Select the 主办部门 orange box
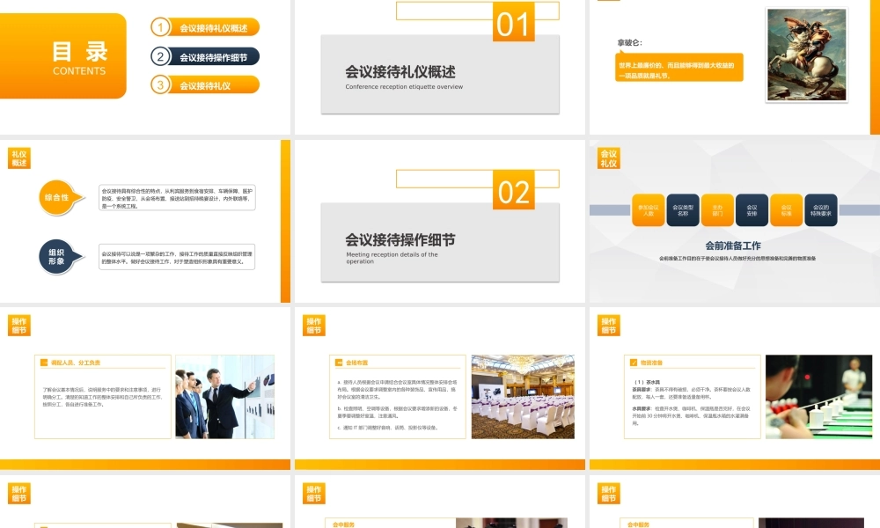The image size is (880, 528). (x=717, y=210)
